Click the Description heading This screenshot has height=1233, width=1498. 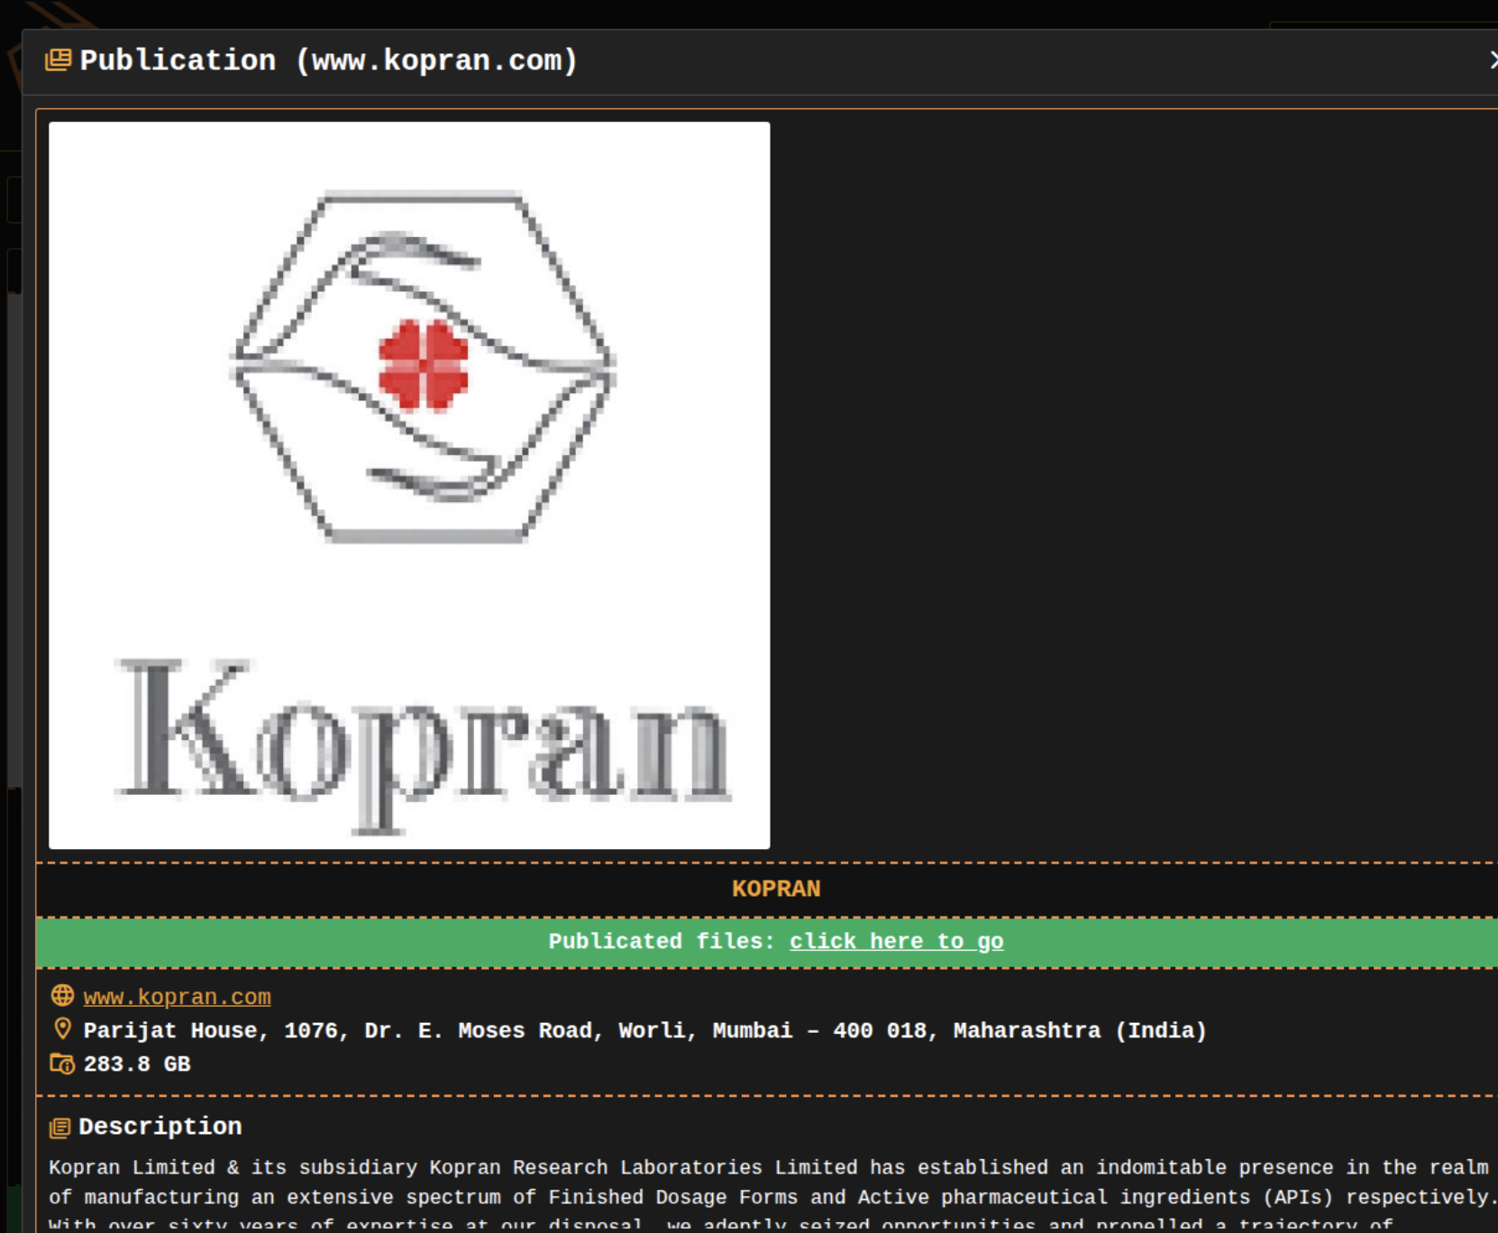point(160,1127)
